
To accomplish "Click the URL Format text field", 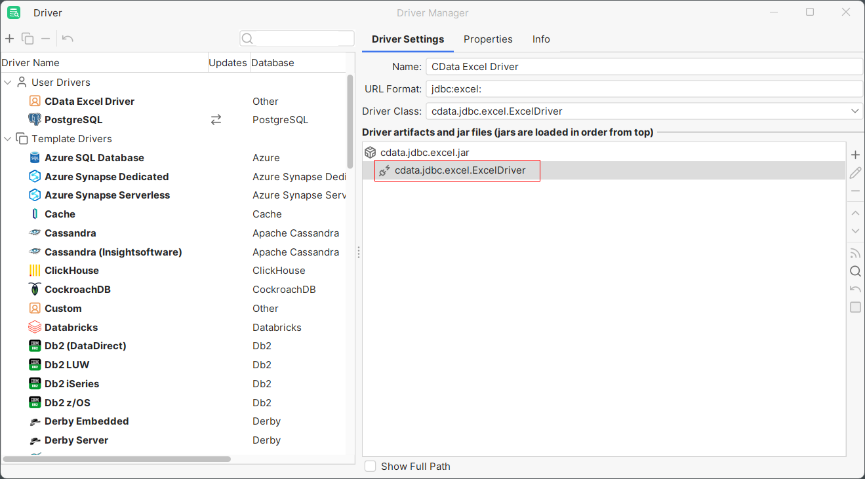I will [643, 89].
